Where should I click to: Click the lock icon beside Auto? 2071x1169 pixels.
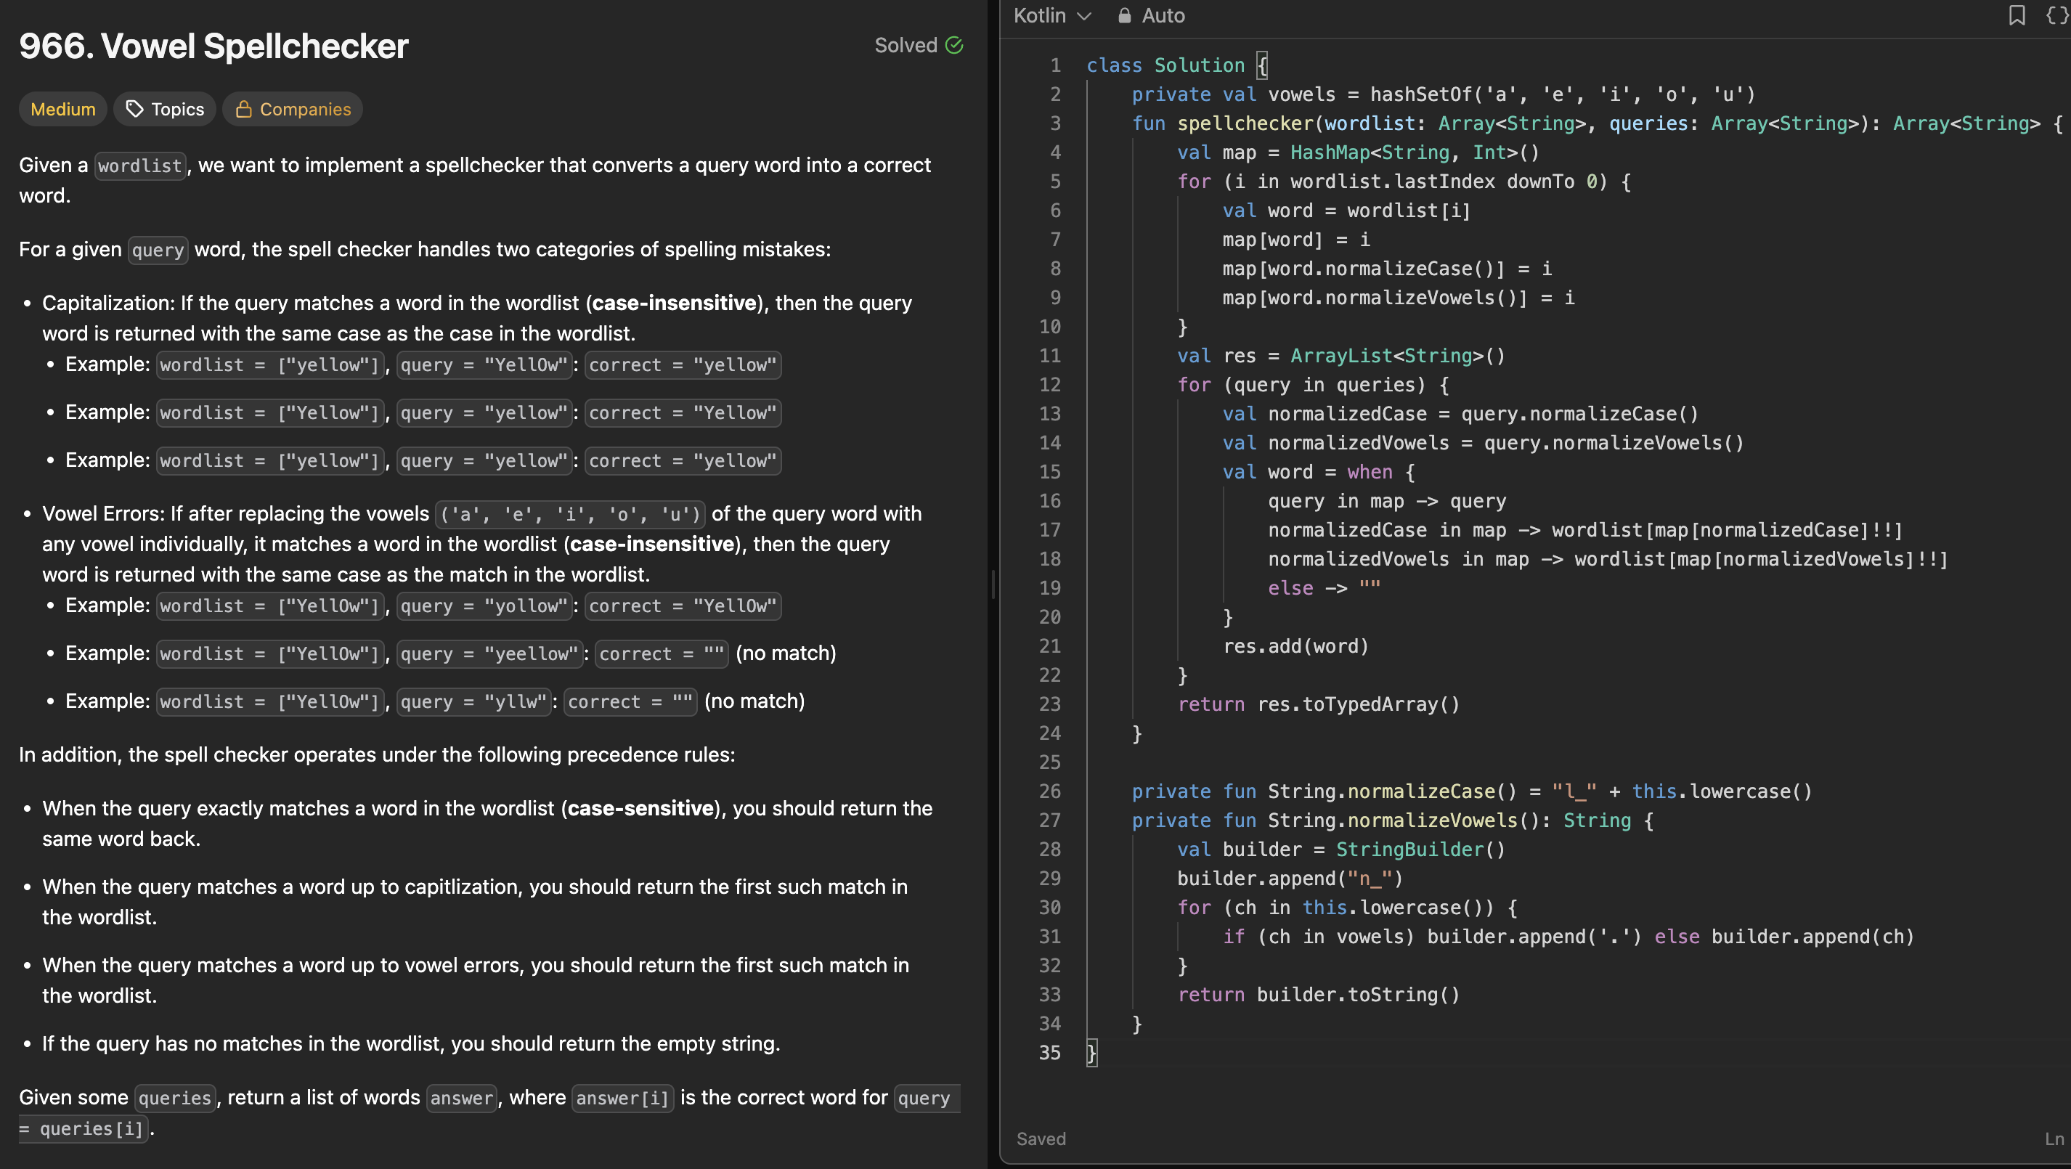1125,15
